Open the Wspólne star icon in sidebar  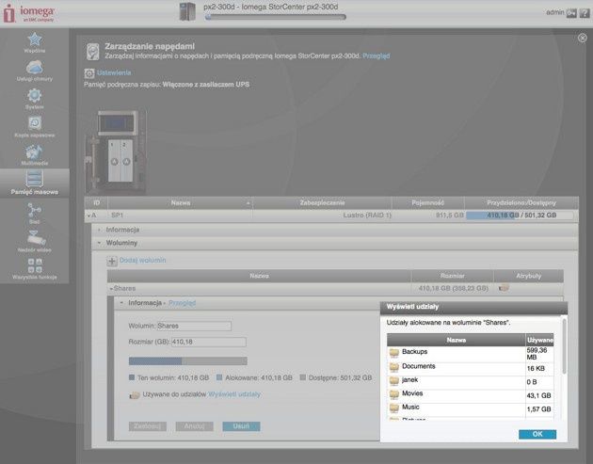[x=35, y=40]
